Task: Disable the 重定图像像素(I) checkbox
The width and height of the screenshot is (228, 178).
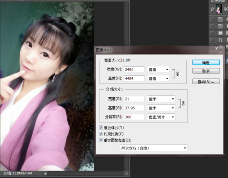Action: point(101,140)
